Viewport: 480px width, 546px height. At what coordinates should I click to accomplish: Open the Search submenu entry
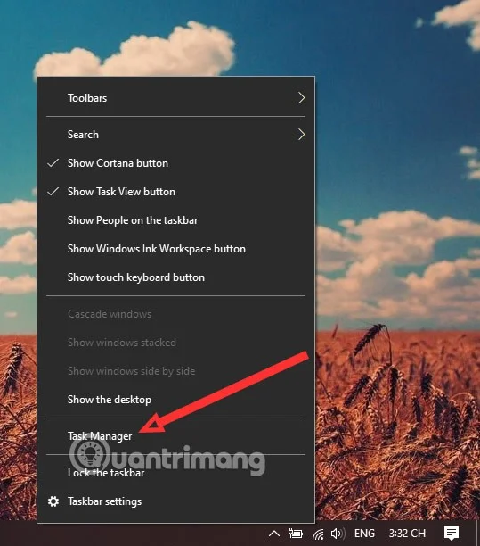coord(175,135)
